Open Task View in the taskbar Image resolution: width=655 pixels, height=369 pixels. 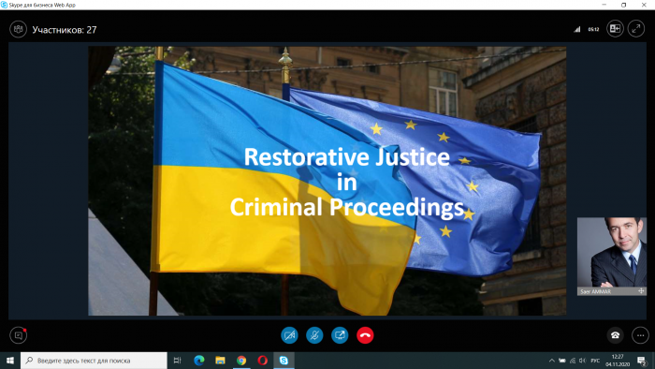[178, 361]
